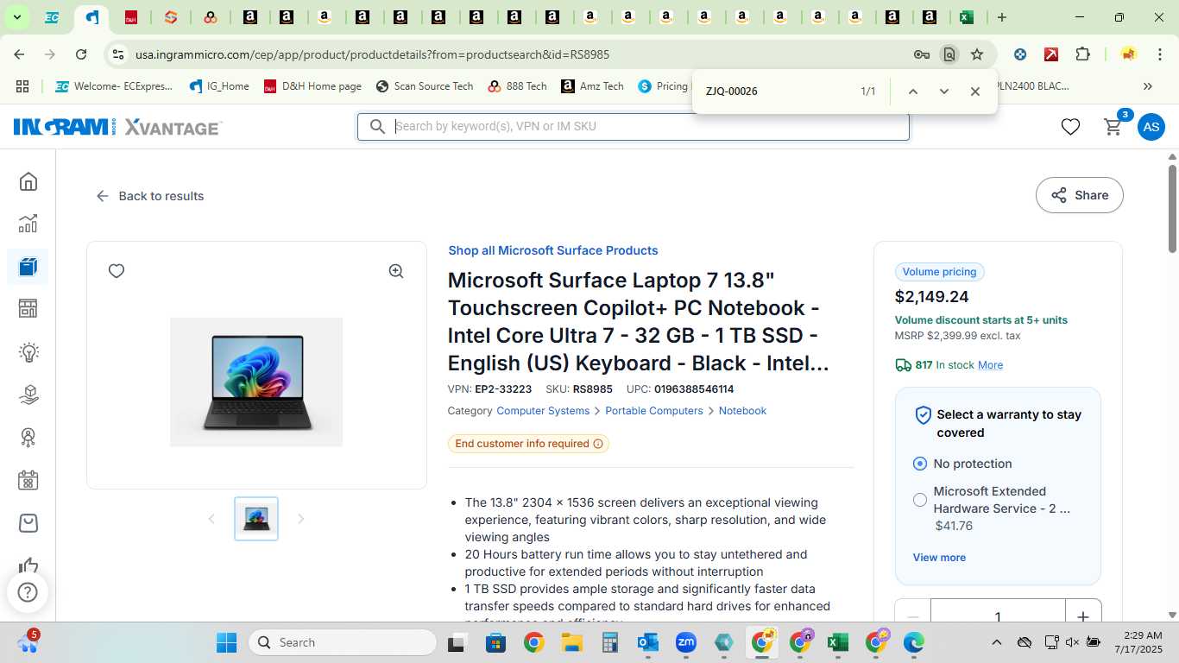Open Shop all Microsoft Surface Products link
Viewport: 1179px width, 663px height.
pyautogui.click(x=553, y=250)
